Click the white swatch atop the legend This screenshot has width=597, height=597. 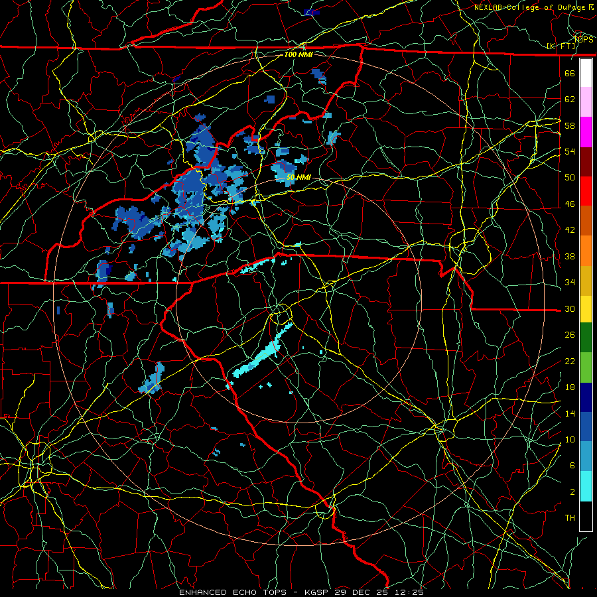586,73
